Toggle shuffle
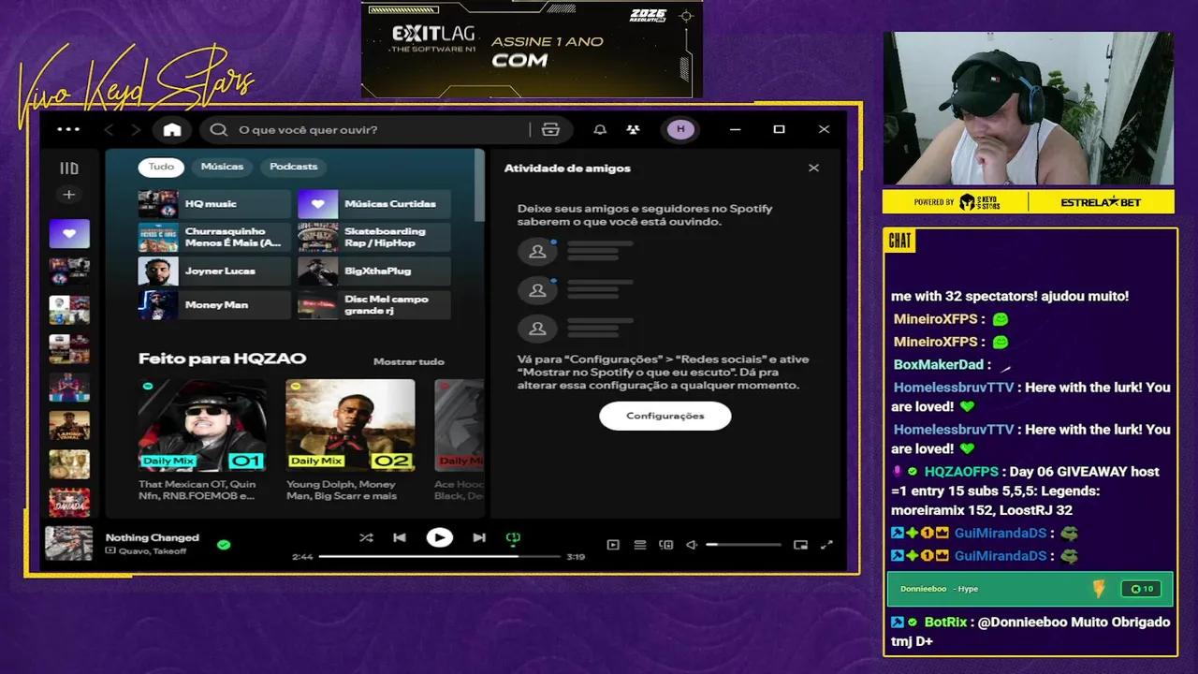The image size is (1198, 674). pyautogui.click(x=366, y=537)
